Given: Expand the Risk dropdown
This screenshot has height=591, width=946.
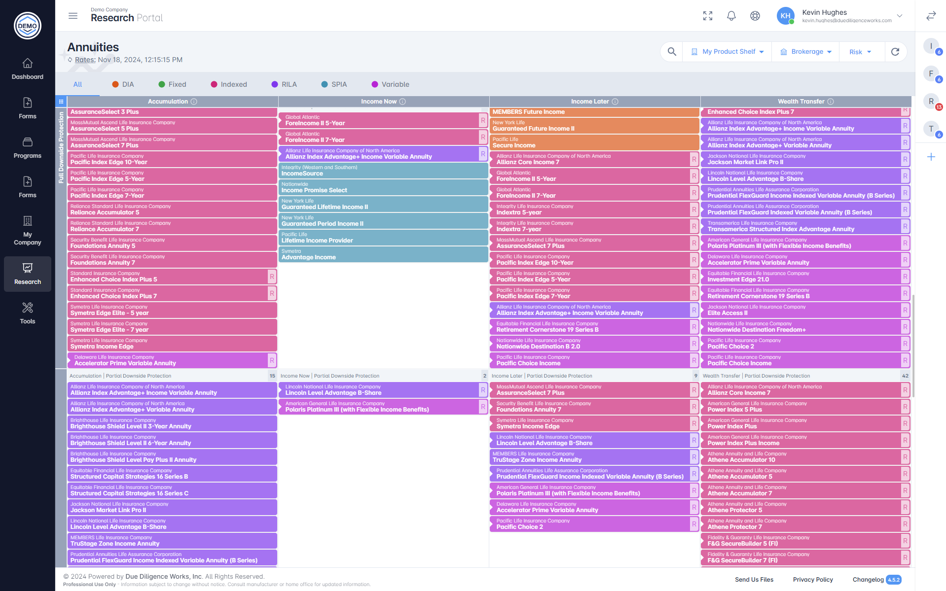Looking at the screenshot, I should tap(861, 52).
